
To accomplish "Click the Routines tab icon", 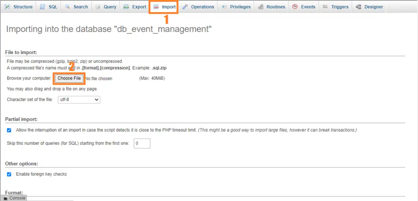I will point(261,7).
